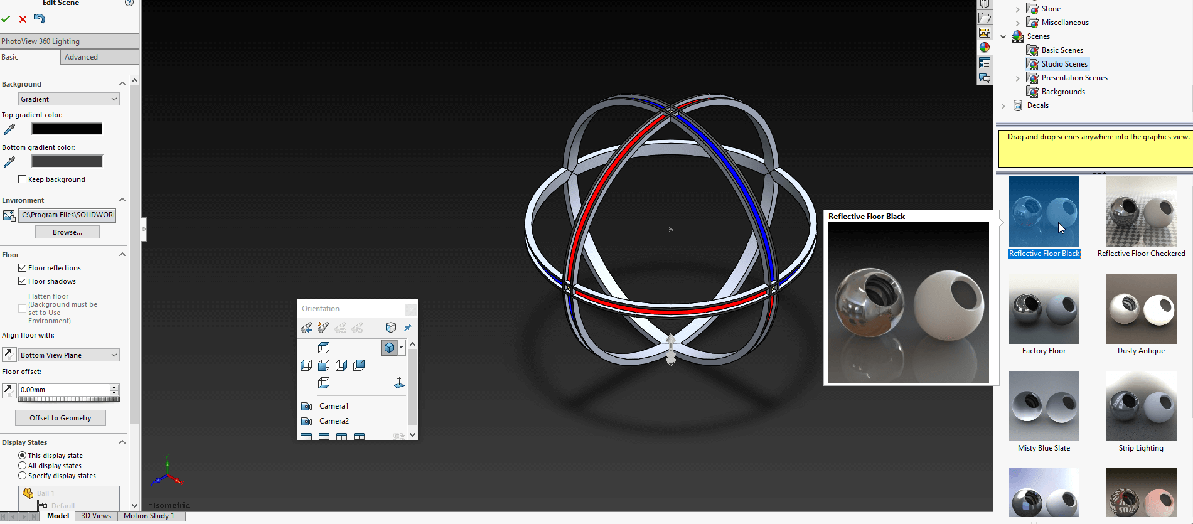This screenshot has width=1193, height=524.
Task: Open Edit Scene help question mark
Action: coord(129,3)
